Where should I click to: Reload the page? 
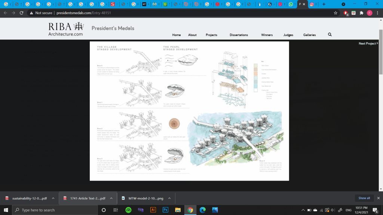pyautogui.click(x=21, y=13)
